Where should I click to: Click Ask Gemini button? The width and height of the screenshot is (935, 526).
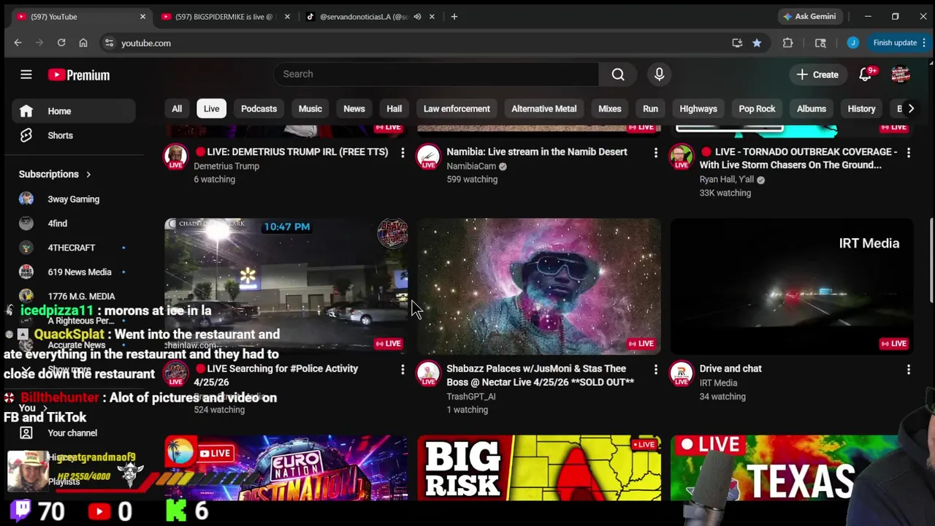click(809, 16)
